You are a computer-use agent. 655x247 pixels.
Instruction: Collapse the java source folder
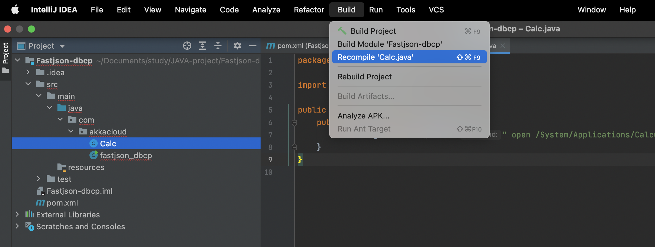pos(49,108)
